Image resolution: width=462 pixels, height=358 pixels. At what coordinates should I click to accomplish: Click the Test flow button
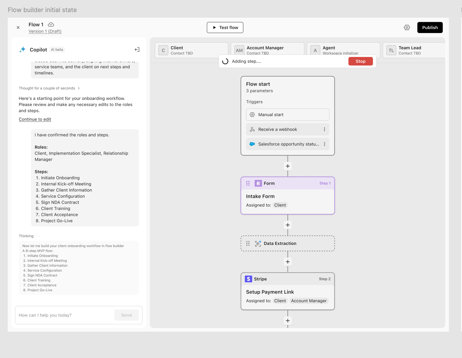[225, 27]
